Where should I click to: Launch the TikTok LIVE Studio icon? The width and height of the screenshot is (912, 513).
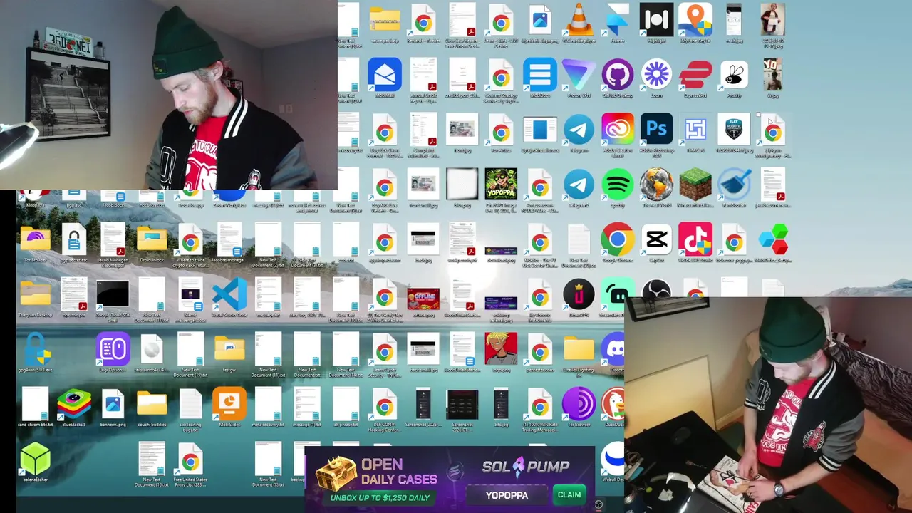pyautogui.click(x=695, y=240)
